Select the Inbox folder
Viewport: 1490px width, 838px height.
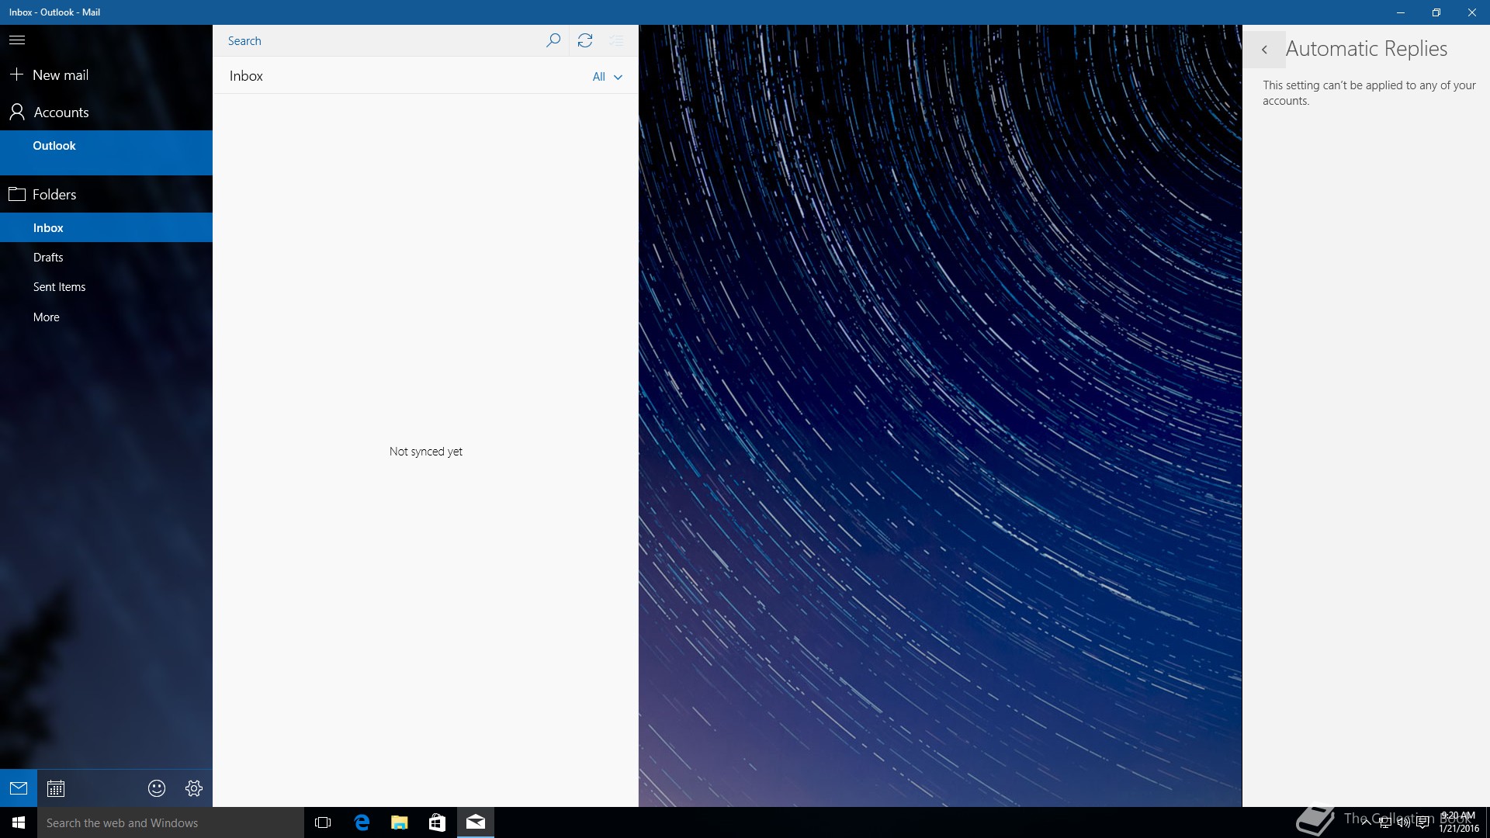[x=48, y=228]
